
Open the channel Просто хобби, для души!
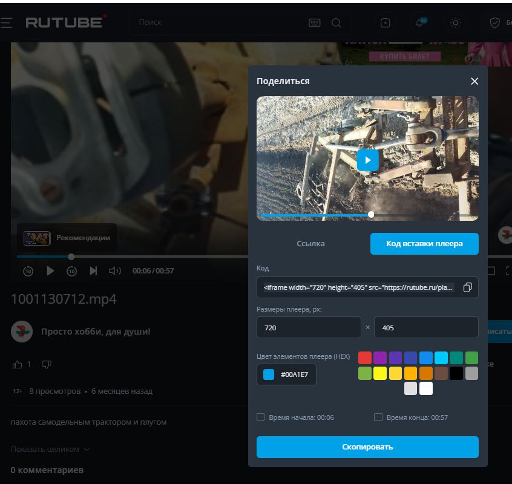click(96, 332)
